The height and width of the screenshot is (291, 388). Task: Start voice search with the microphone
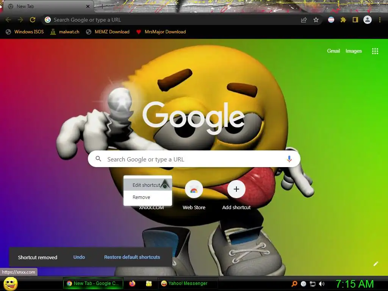[x=289, y=159]
